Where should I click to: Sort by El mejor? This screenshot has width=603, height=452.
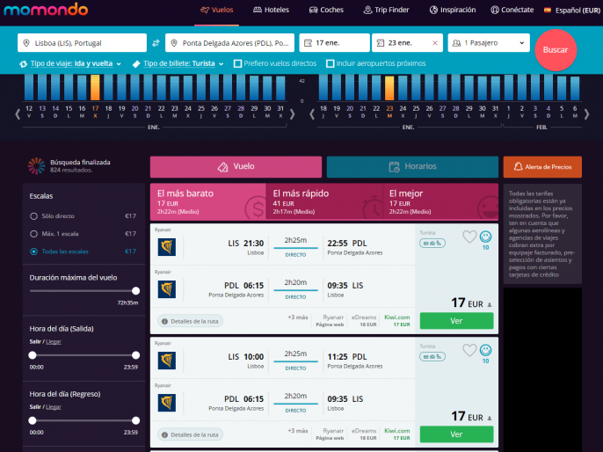click(440, 201)
